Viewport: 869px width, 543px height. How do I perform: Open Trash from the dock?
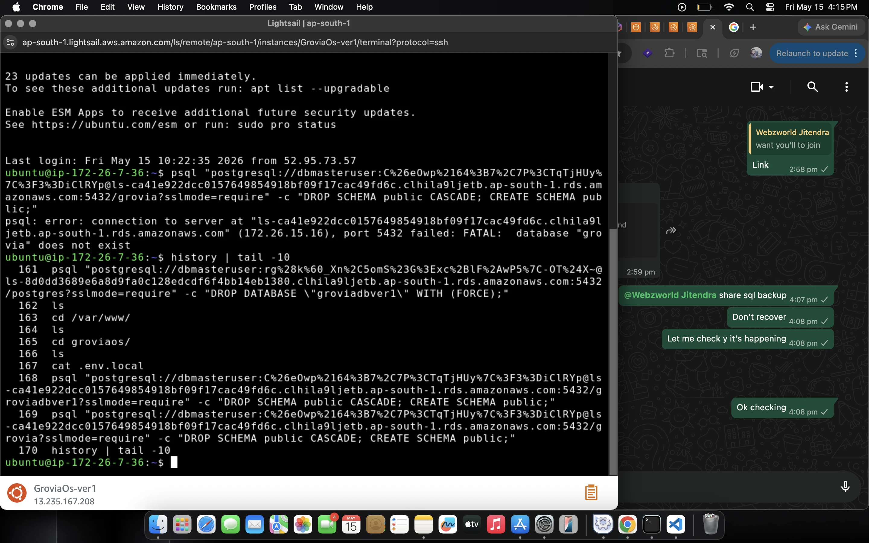[x=710, y=525]
